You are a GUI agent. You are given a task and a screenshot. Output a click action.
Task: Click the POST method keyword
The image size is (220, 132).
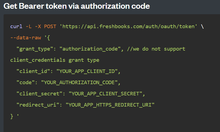click(x=50, y=26)
